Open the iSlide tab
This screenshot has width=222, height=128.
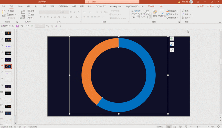(20, 6)
